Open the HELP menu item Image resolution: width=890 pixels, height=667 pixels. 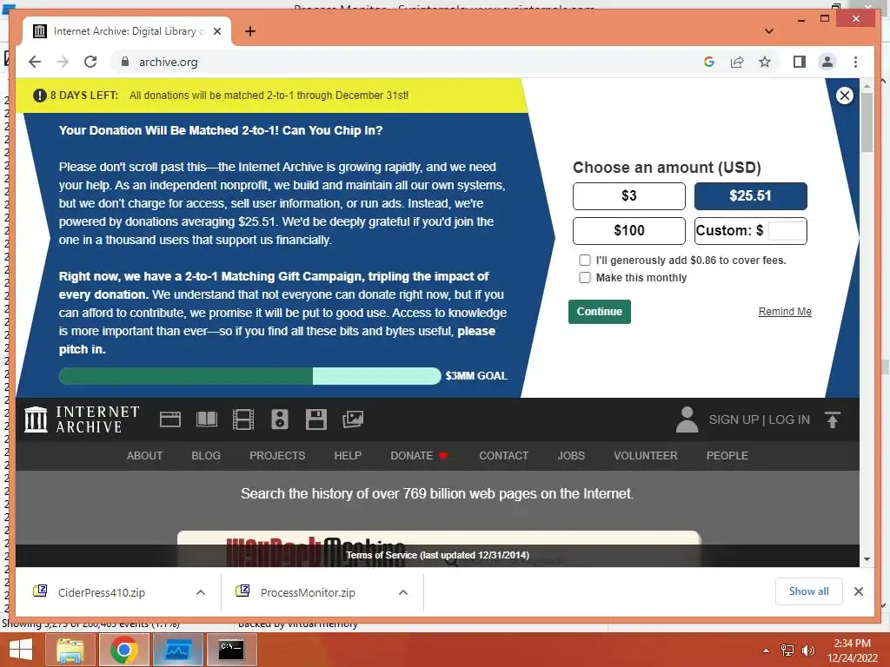[x=348, y=455]
